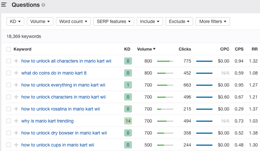Click plus icon beside 'how to unlock cups'

point(16,145)
